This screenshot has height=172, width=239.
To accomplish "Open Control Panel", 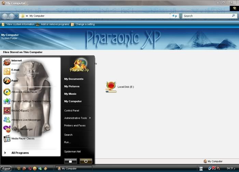I will (72, 111).
